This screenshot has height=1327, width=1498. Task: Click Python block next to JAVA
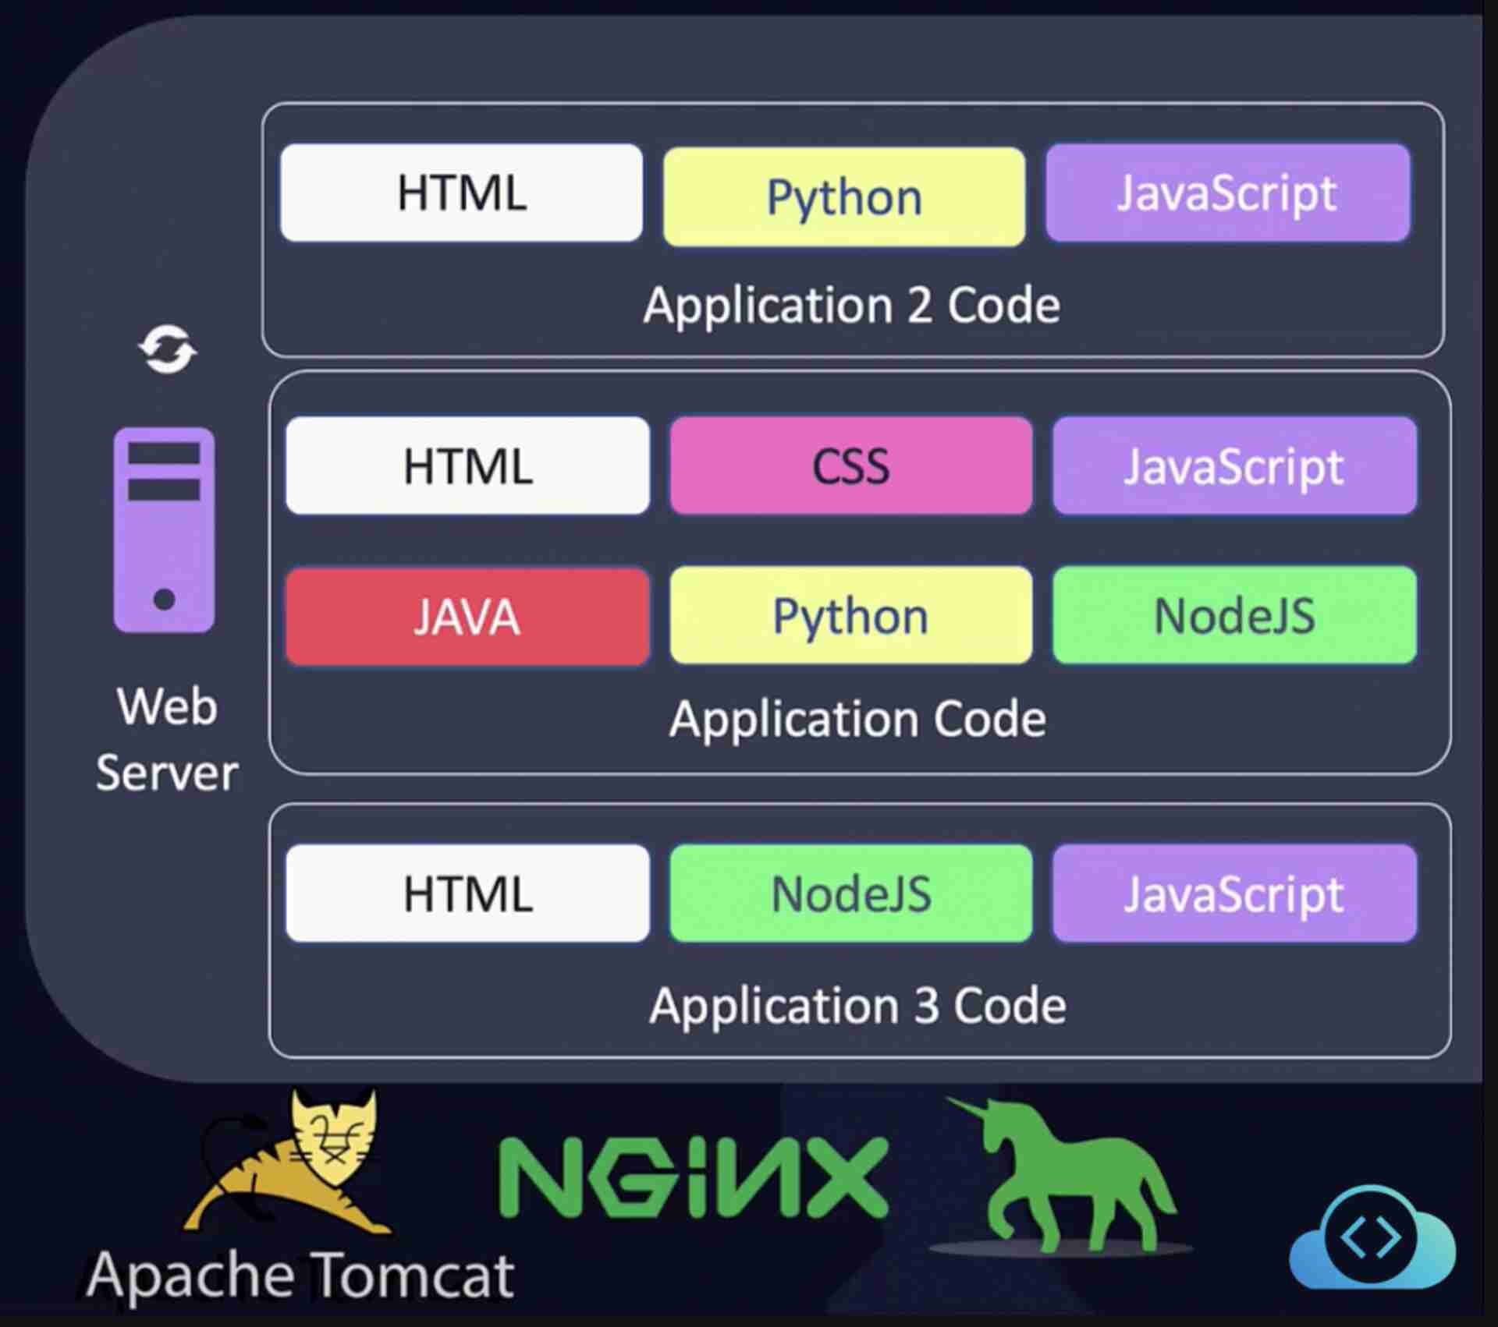coord(851,615)
